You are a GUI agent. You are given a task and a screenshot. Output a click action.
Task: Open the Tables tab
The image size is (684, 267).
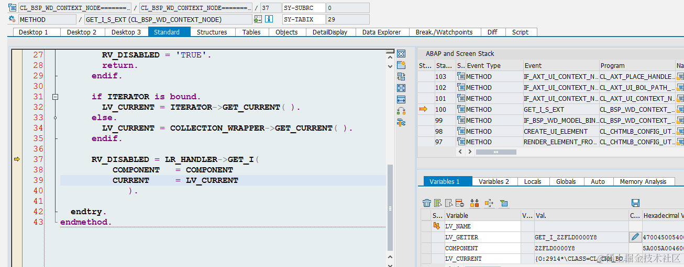pos(251,32)
